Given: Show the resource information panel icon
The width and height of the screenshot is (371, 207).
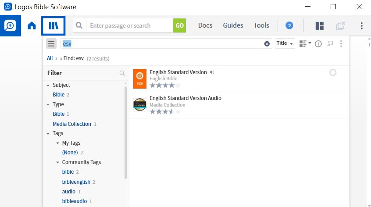Looking at the screenshot, I should 318,44.
